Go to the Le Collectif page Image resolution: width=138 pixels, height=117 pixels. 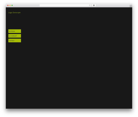click(x=15, y=36)
